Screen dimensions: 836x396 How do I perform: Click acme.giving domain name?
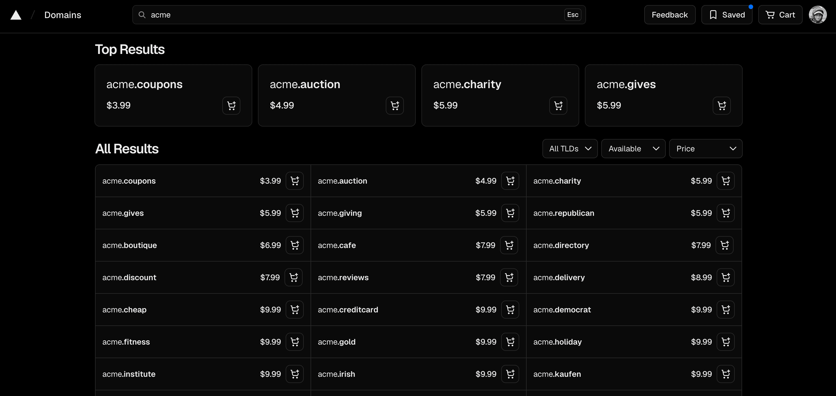pos(340,213)
